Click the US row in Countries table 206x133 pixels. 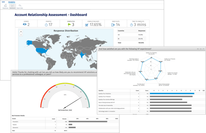coord(131,35)
